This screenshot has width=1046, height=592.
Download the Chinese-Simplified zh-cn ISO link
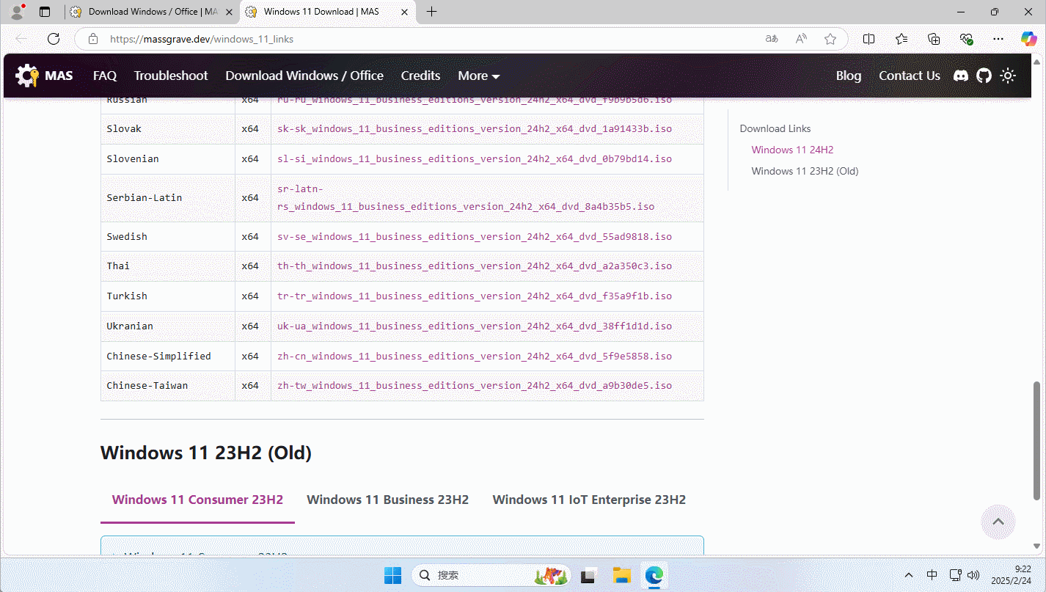[x=474, y=356]
